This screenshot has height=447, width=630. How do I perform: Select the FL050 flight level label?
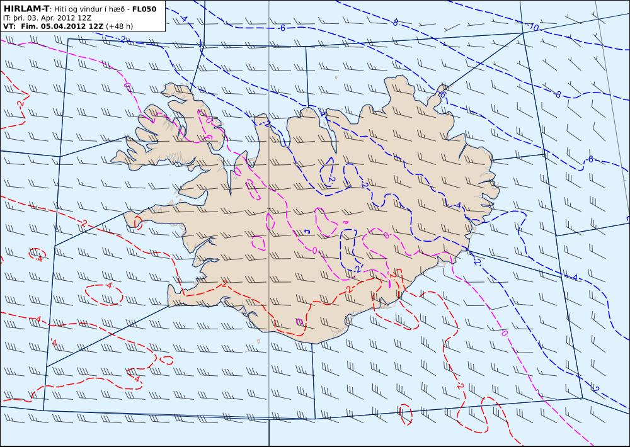coord(144,9)
